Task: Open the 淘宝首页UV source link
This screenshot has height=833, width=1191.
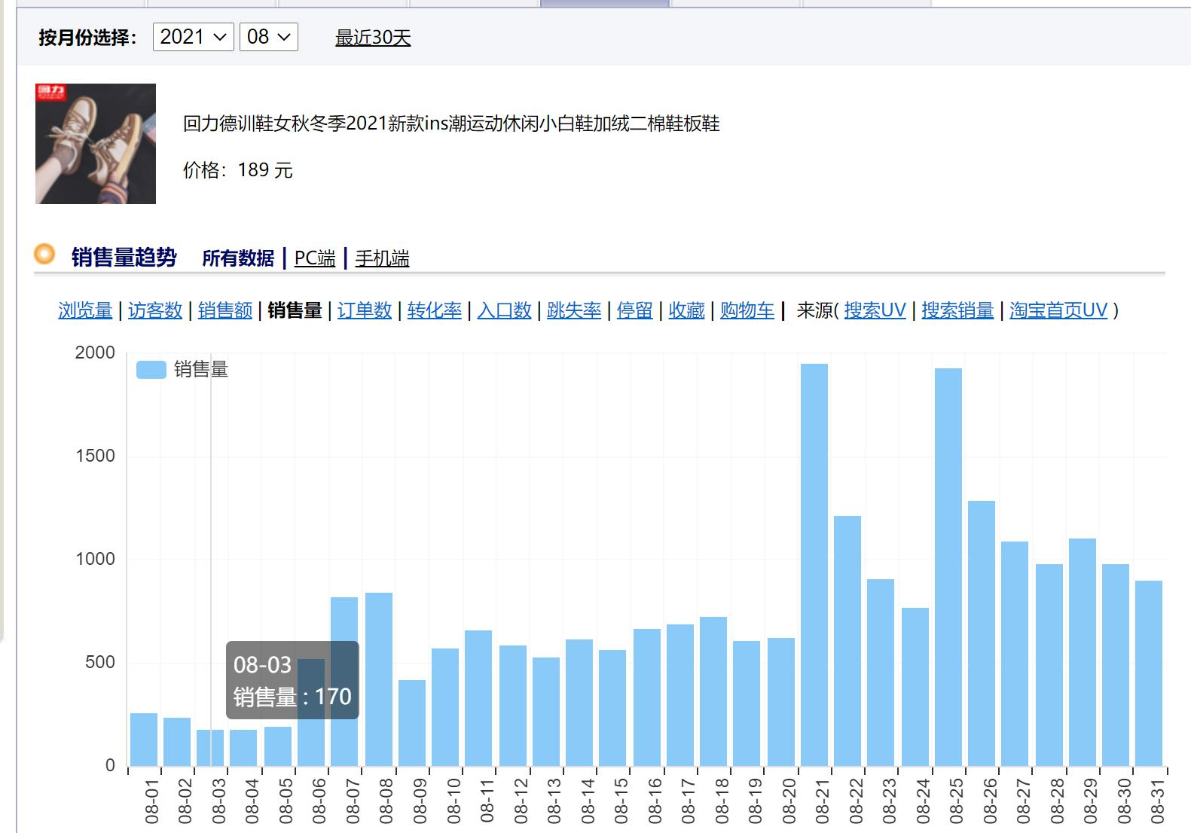Action: point(1058,310)
